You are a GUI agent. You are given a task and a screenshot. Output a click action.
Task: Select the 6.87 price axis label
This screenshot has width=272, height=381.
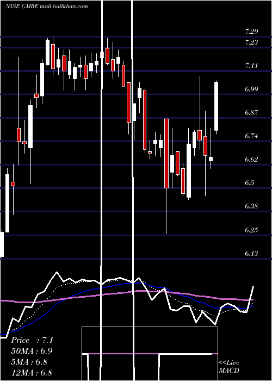251,113
